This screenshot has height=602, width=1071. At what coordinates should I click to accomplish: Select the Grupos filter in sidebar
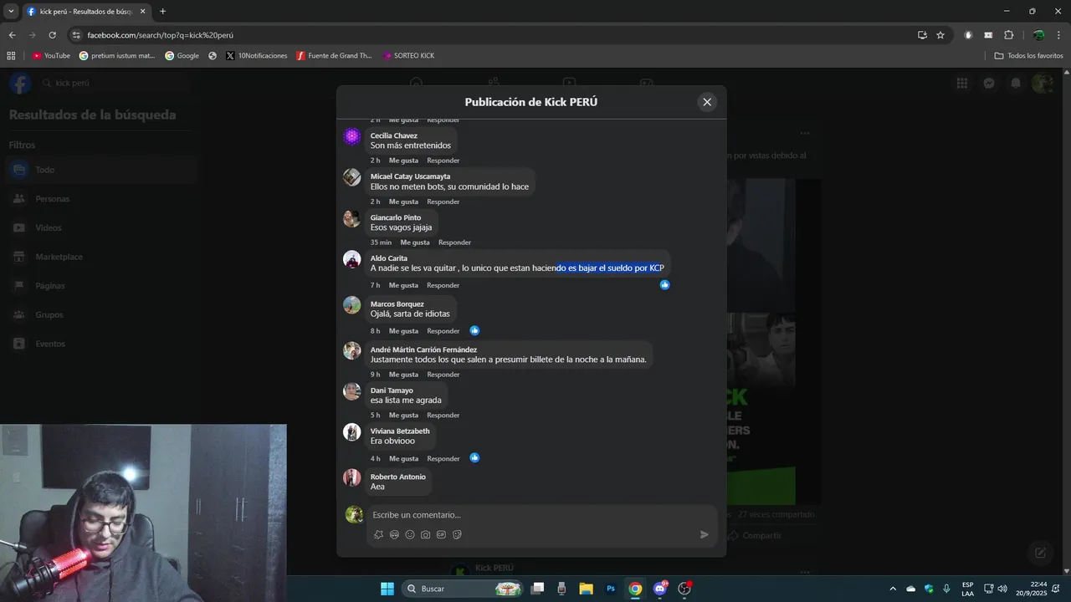pos(100,315)
